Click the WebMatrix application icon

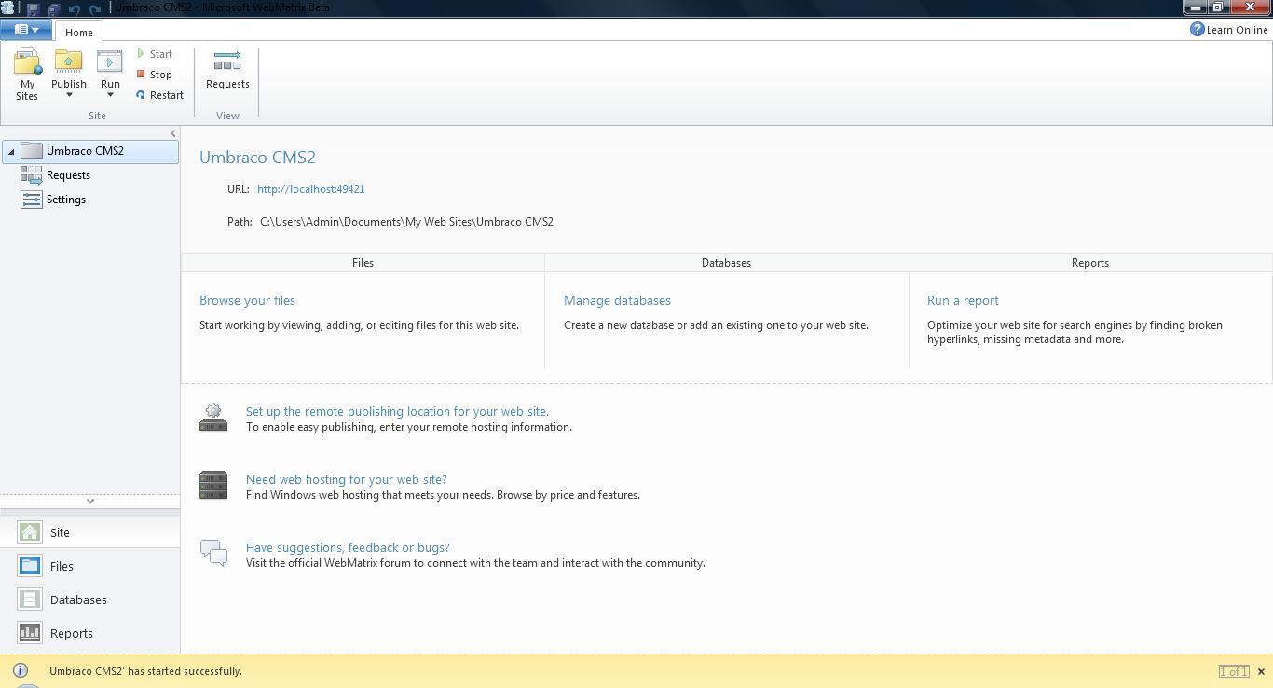8,7
